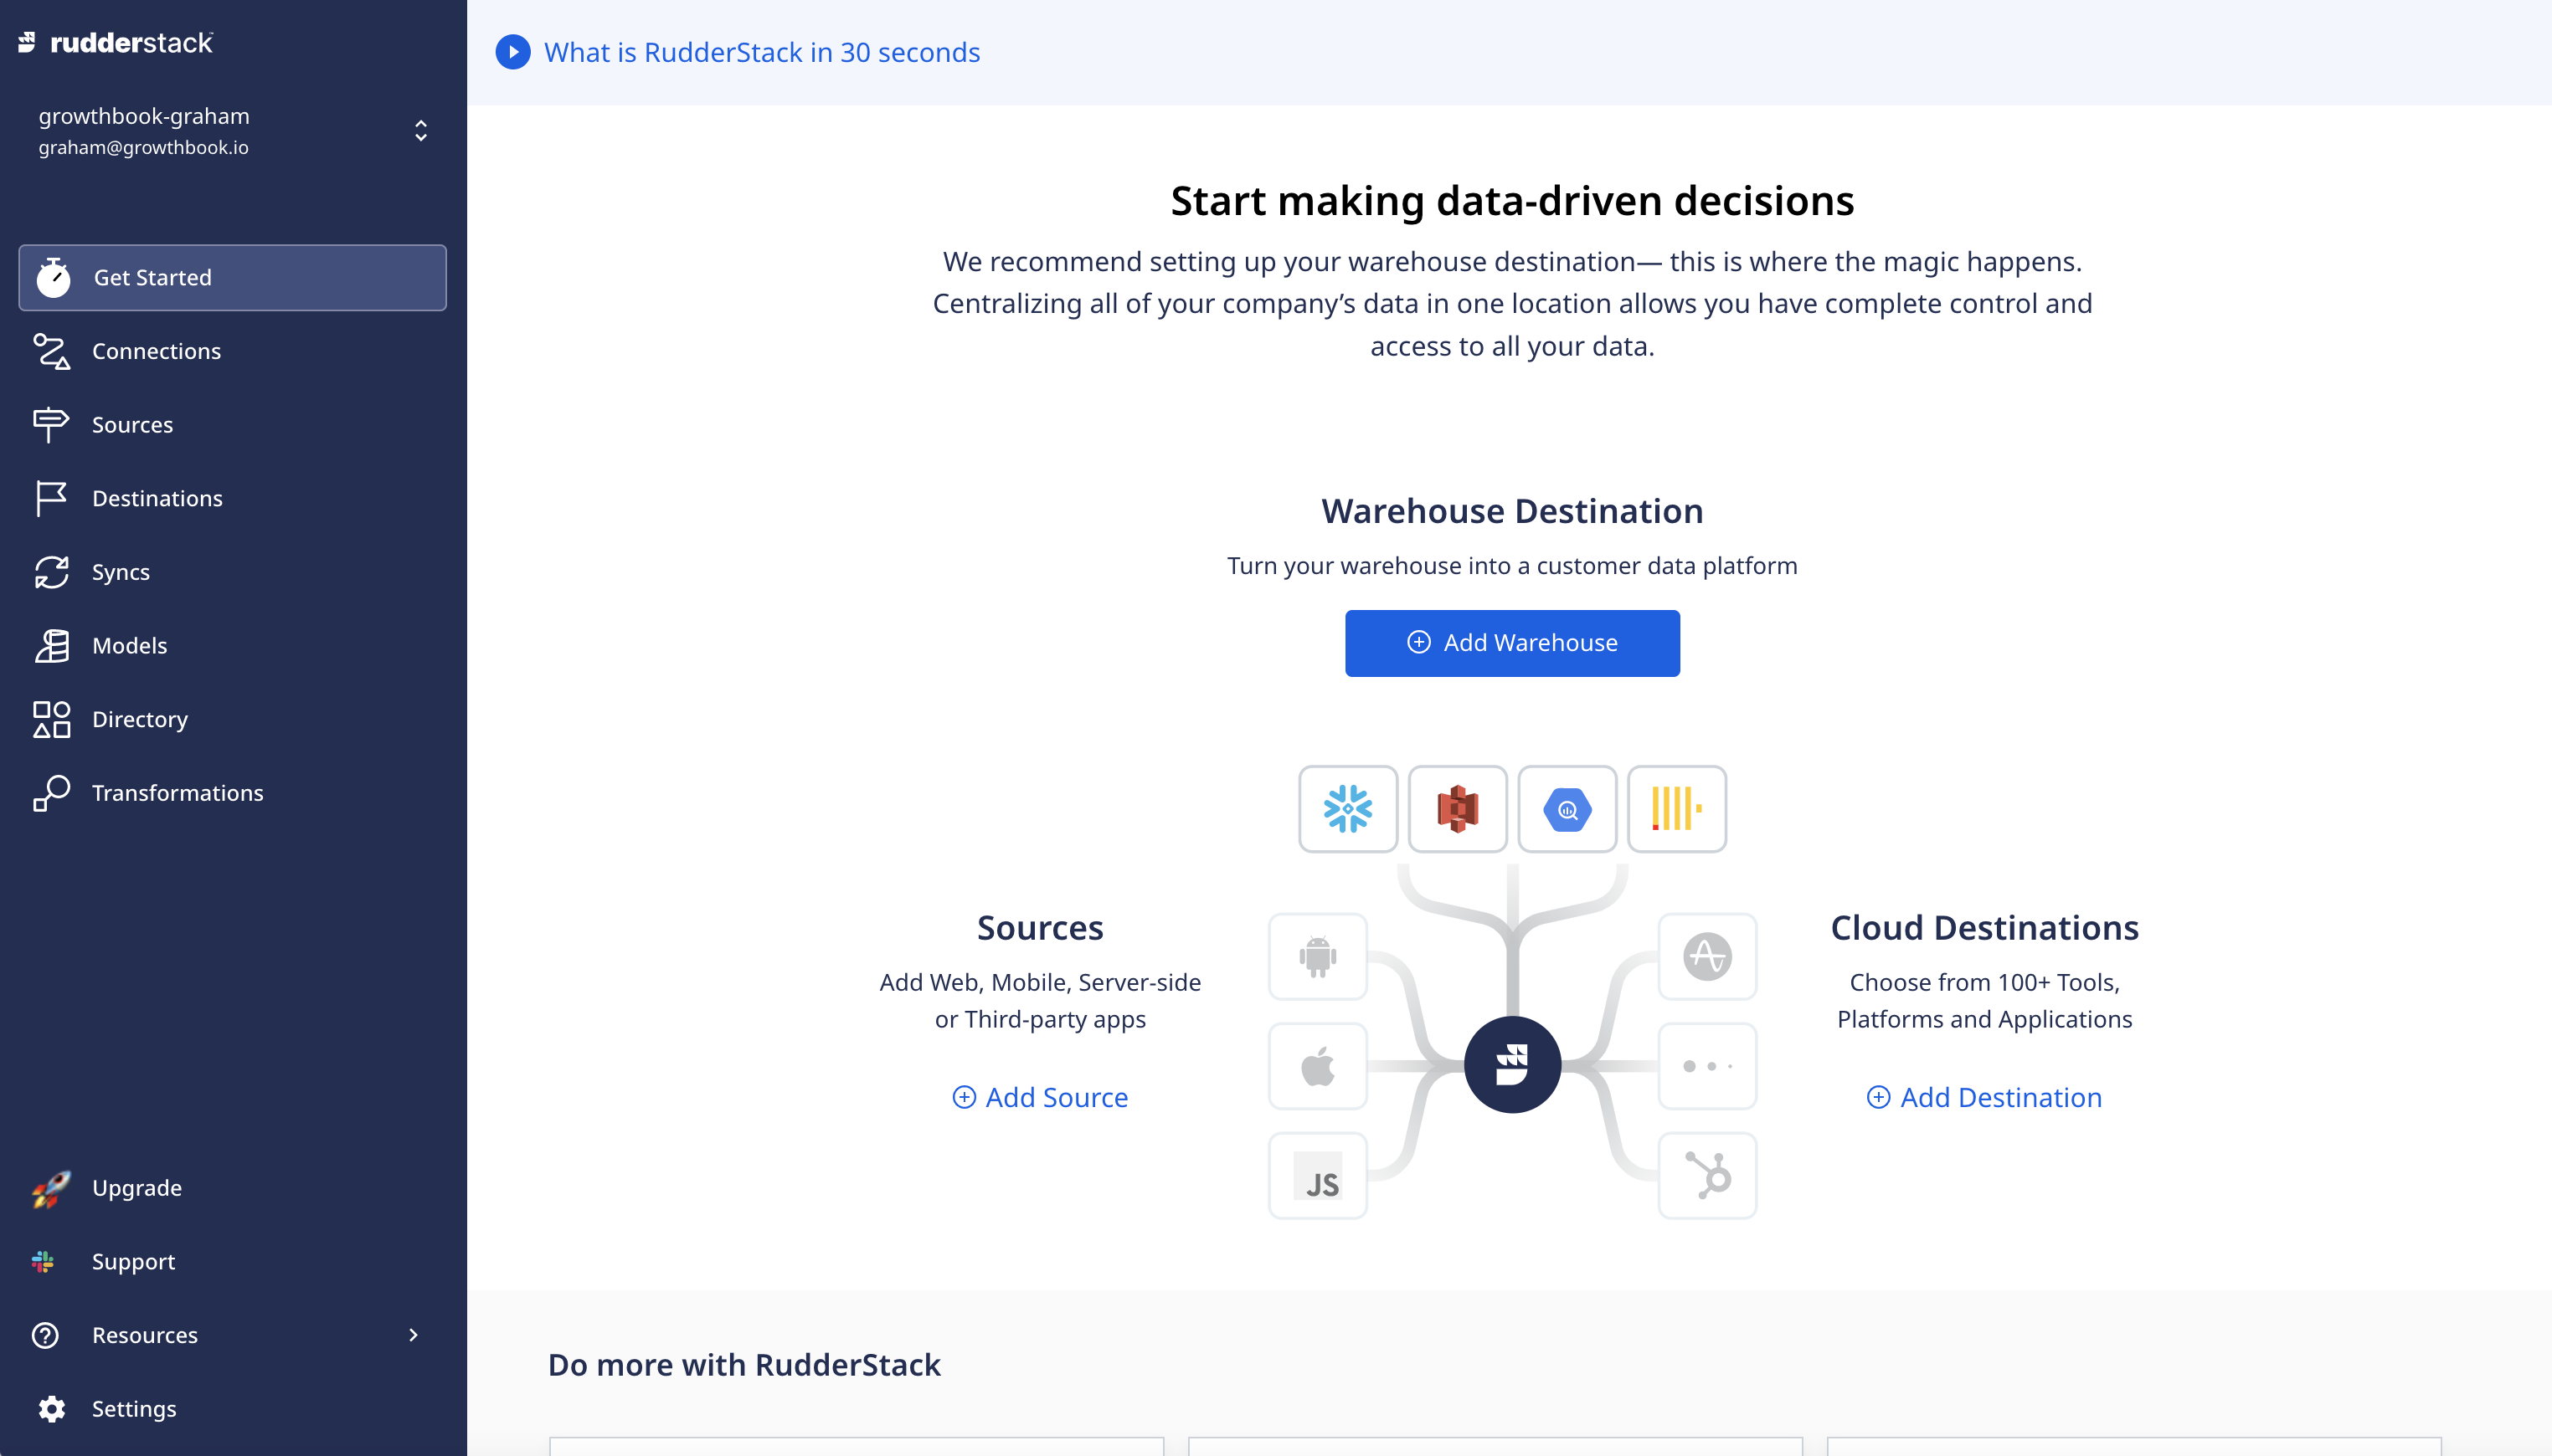2552x1456 pixels.
Task: Click Add Destination link
Action: pyautogui.click(x=1984, y=1095)
